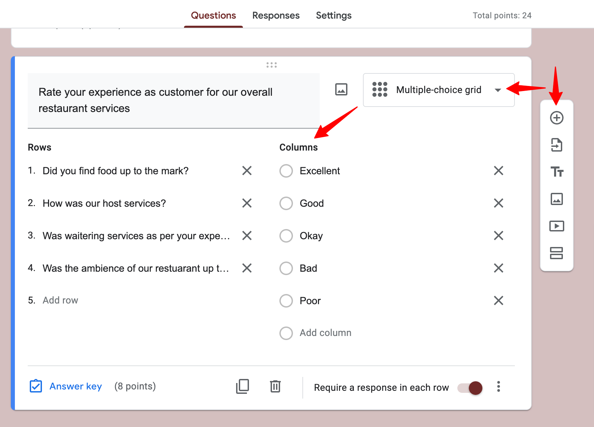
Task: Select the Excellent radio button
Action: tap(286, 171)
